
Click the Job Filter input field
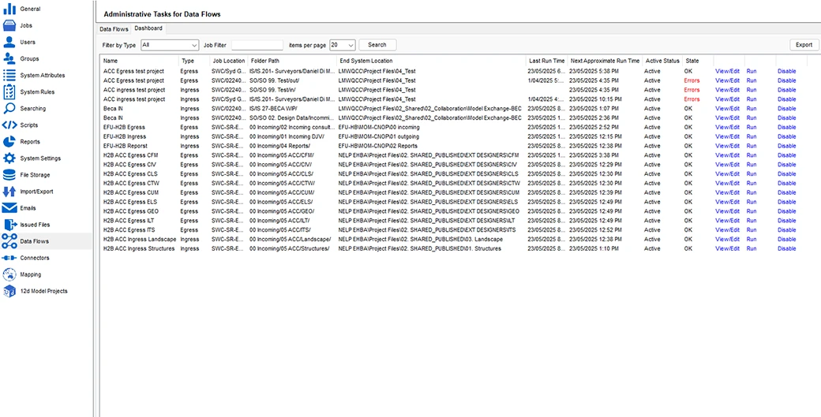257,45
